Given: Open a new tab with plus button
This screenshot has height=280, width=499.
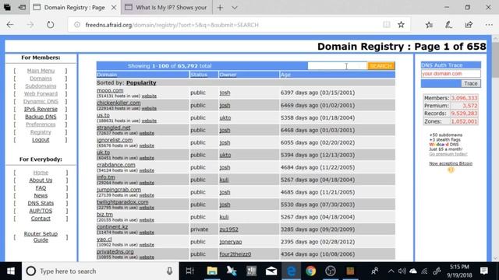Looking at the screenshot, I should coord(220,7).
